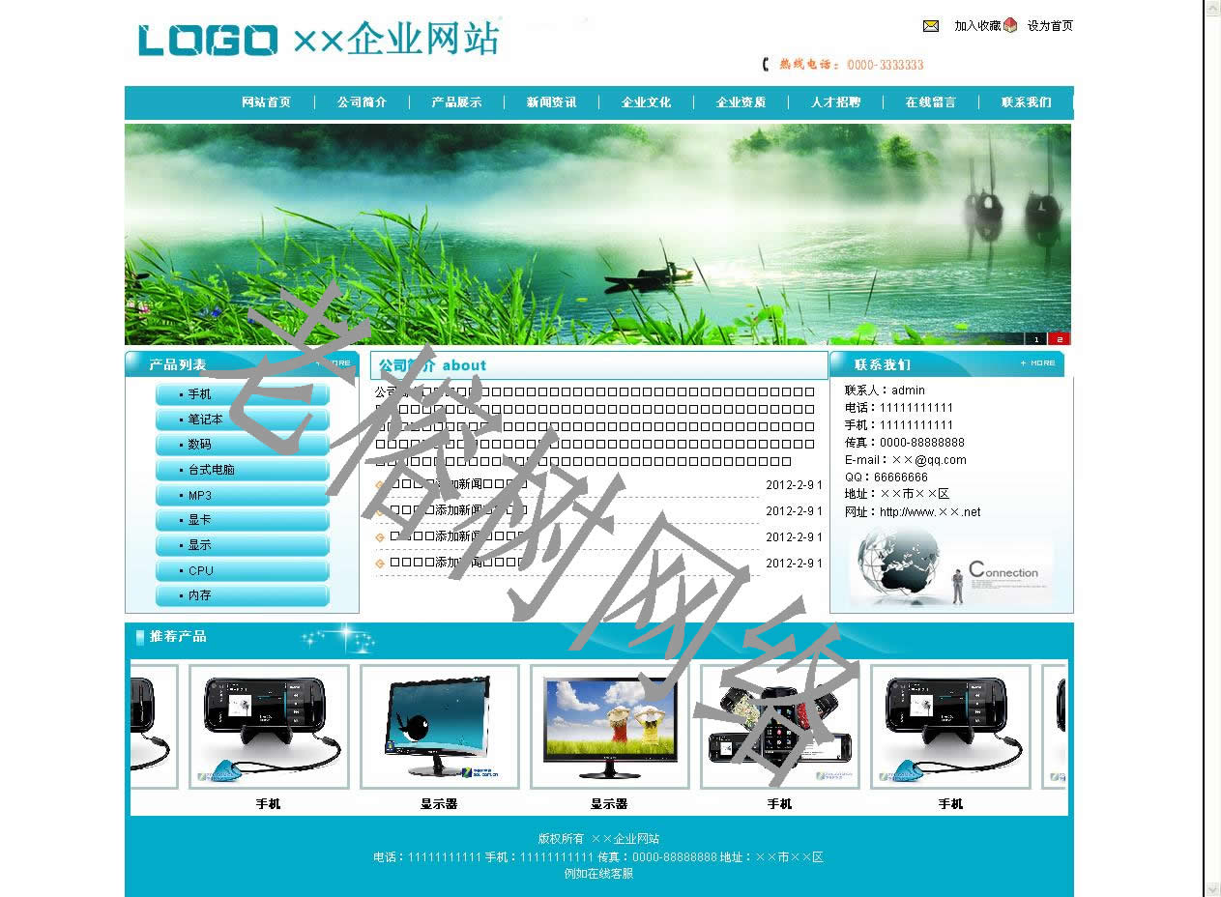This screenshot has height=897, width=1221.
Task: Click hotline number 0000-3333333
Action: pyautogui.click(x=886, y=65)
